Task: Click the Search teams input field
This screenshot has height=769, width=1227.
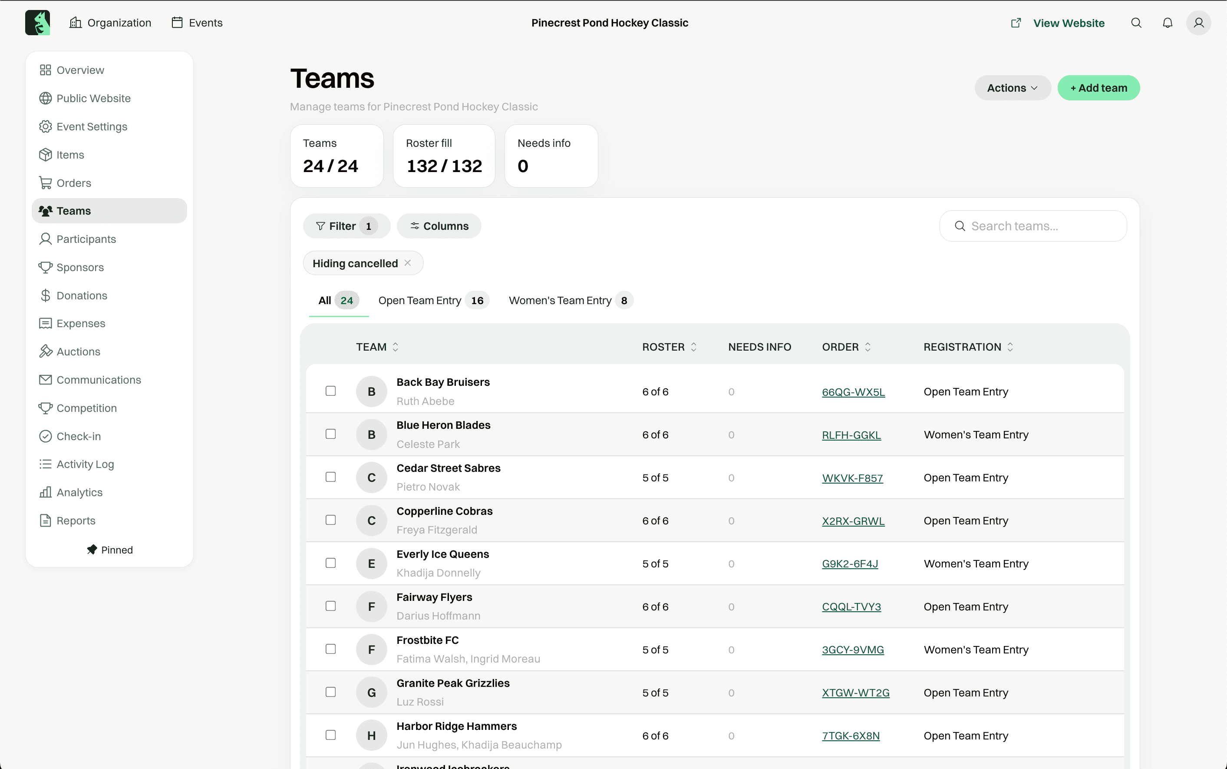Action: click(x=1033, y=226)
